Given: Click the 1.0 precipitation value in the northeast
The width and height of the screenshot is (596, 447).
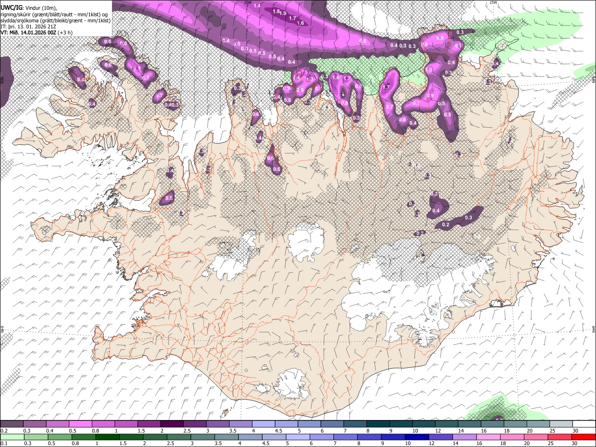Looking at the screenshot, I should (428, 70).
